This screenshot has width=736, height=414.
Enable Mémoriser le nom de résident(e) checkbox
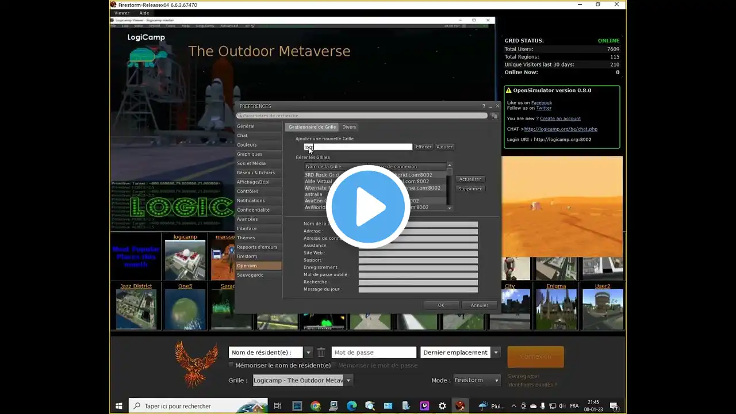[231, 365]
